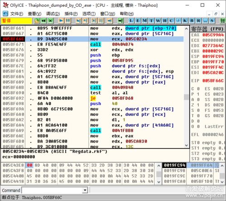Open Handles window with H button
The width and height of the screenshot is (226, 201).
165,21
